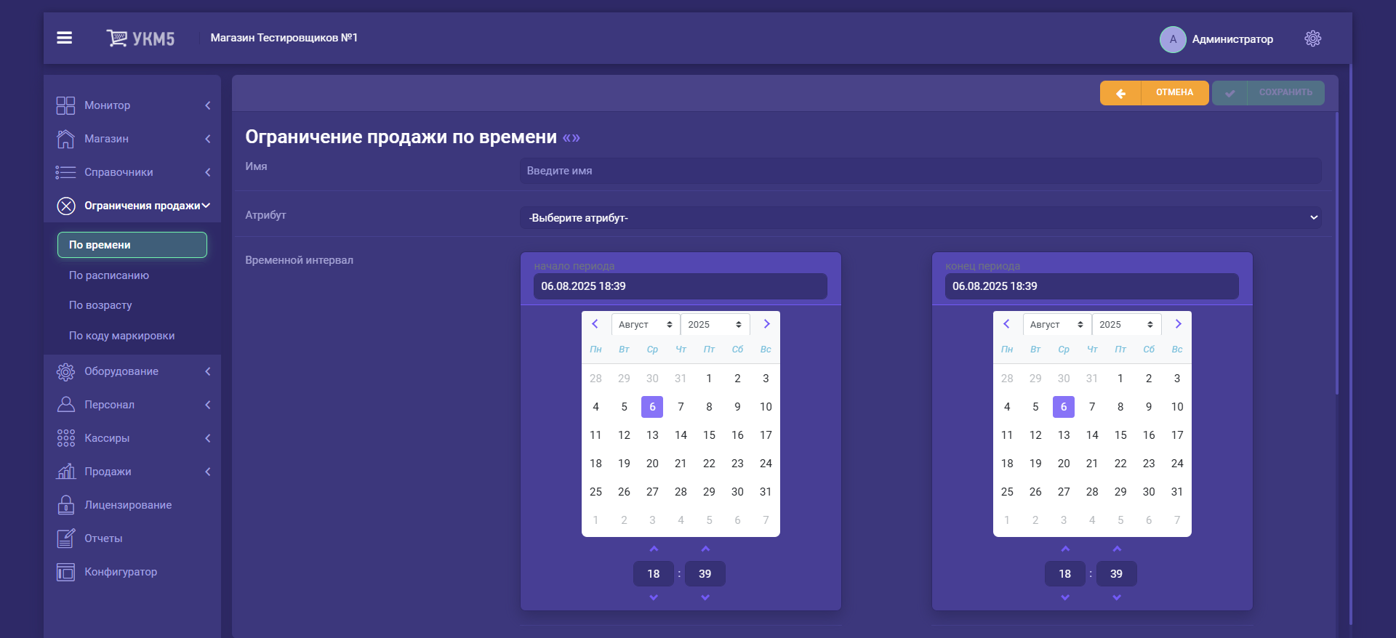Expand the Монитор menu chevron
Screen dimensions: 1396x638
208,105
